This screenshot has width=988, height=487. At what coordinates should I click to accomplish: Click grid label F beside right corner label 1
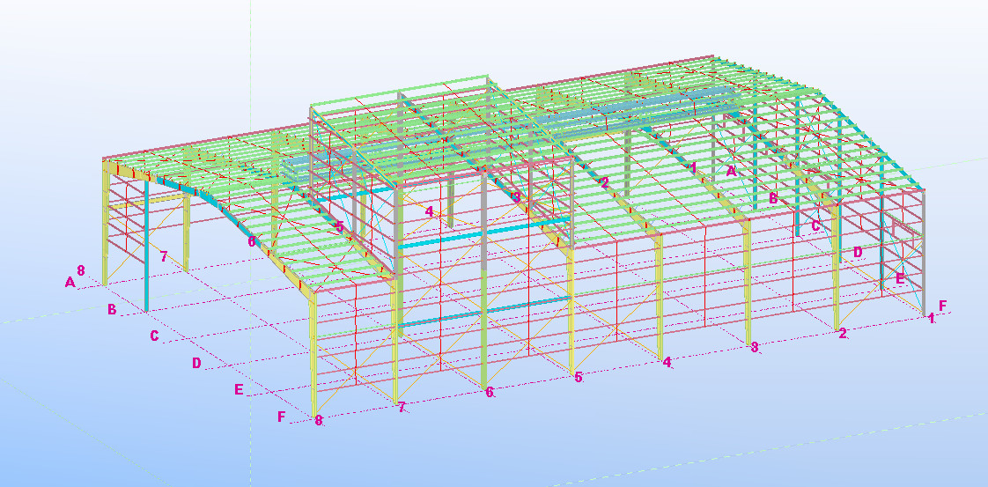point(943,306)
